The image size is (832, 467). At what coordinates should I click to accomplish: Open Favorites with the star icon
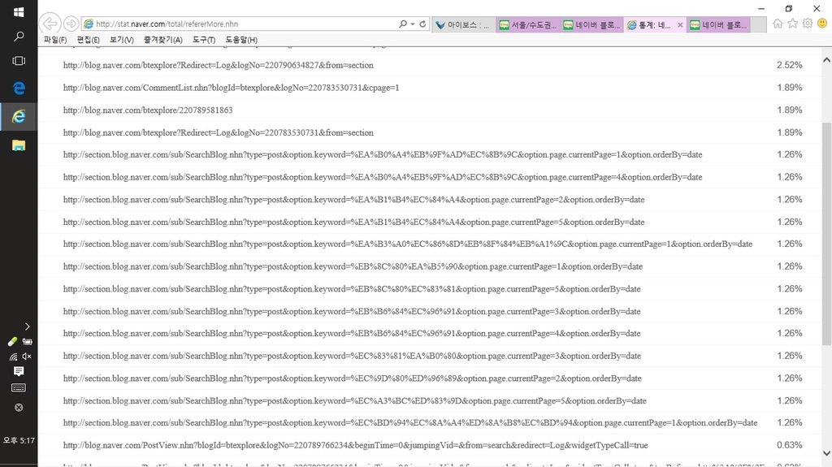792,24
